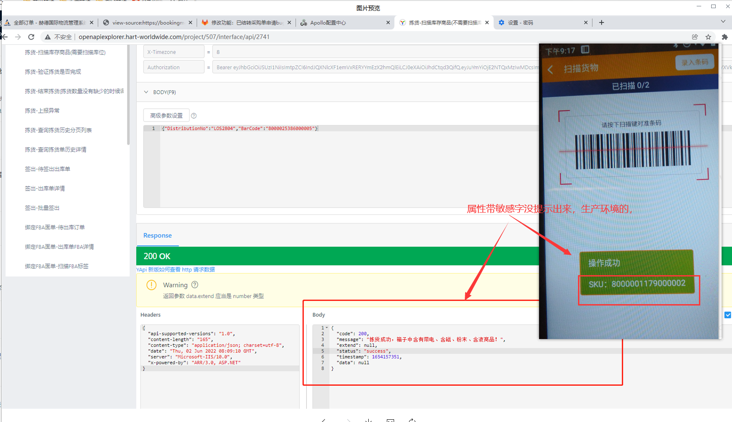Click the share page icon in address bar
The width and height of the screenshot is (732, 422).
tap(695, 37)
